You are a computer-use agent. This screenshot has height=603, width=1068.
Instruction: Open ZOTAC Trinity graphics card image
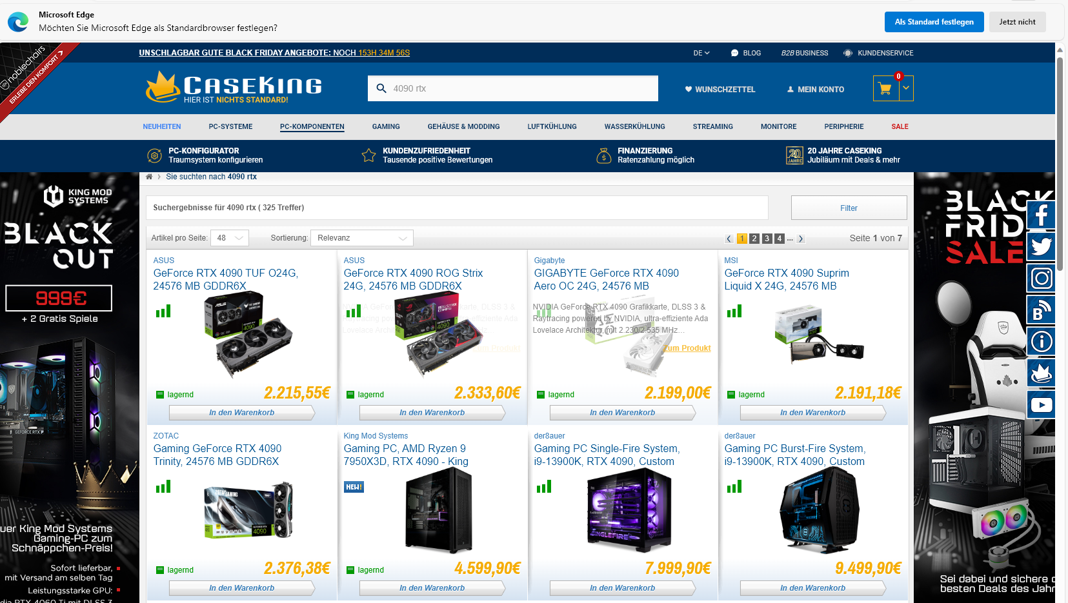(x=248, y=509)
